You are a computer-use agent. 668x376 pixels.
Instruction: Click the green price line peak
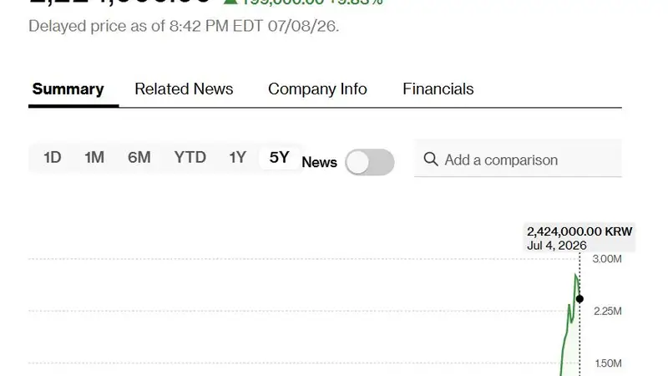click(576, 276)
